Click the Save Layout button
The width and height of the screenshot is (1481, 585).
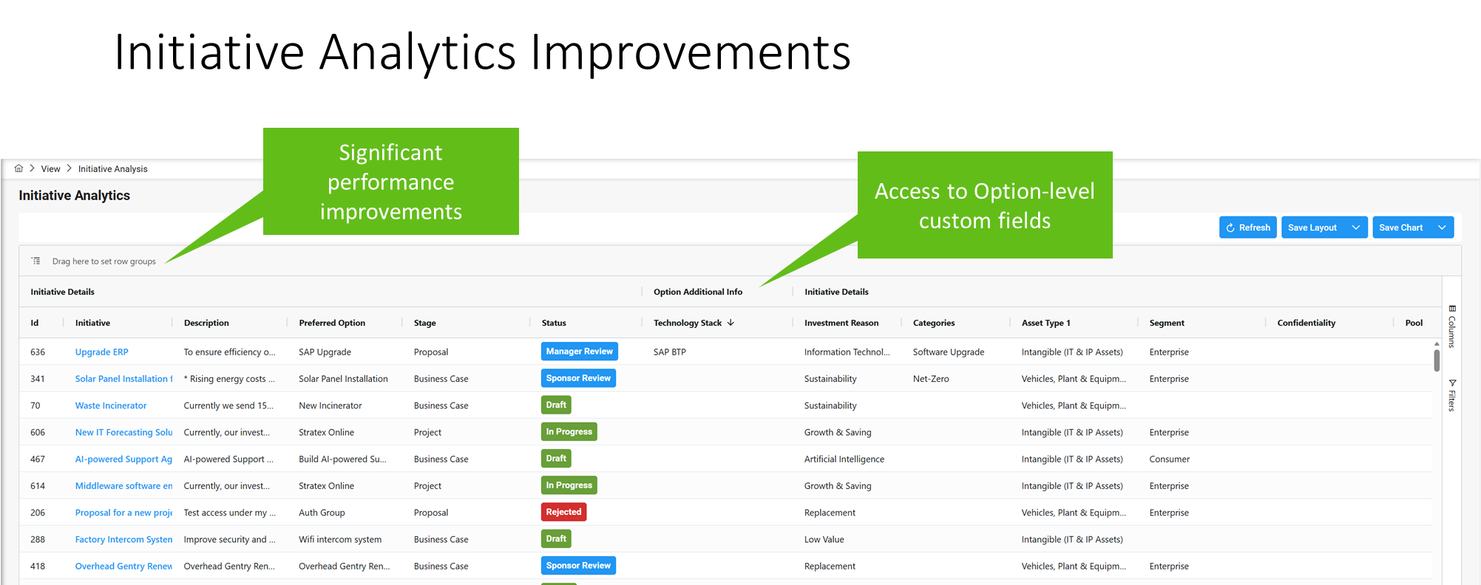pos(1312,227)
